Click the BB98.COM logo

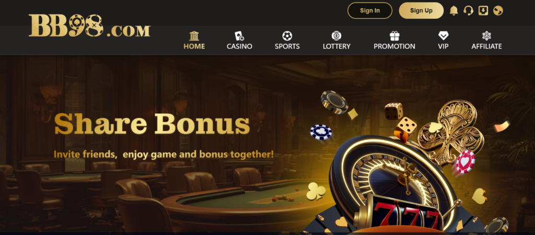tap(89, 26)
